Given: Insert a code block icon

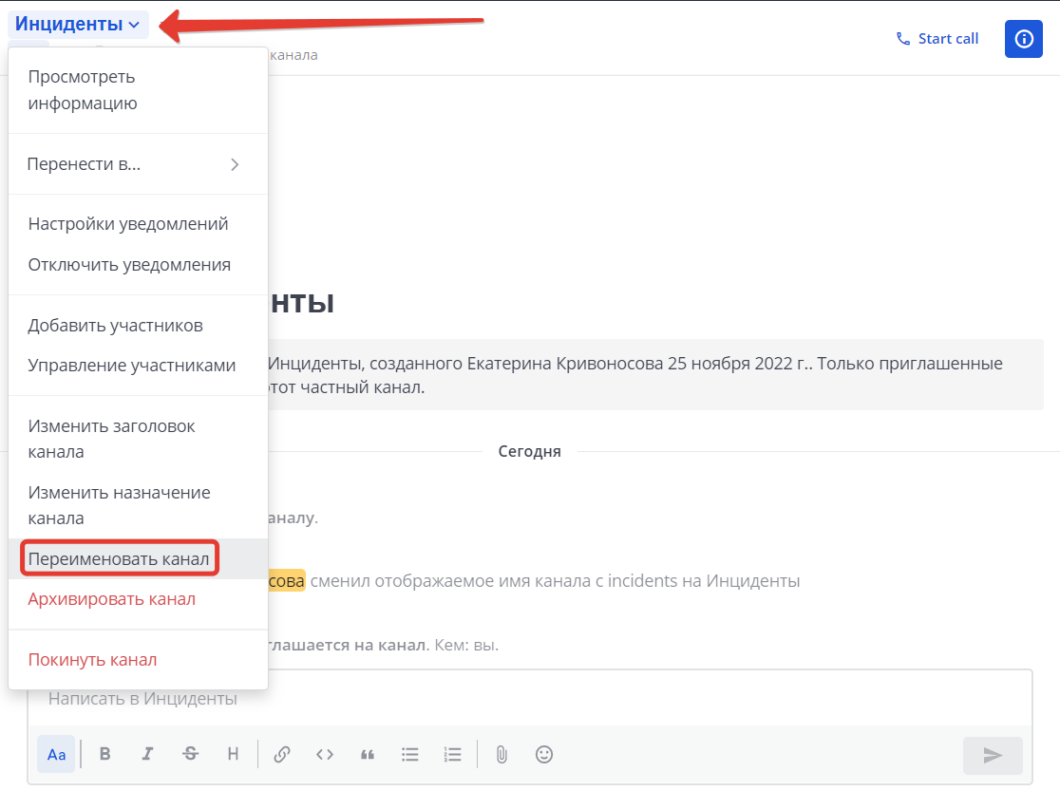Looking at the screenshot, I should (x=324, y=754).
